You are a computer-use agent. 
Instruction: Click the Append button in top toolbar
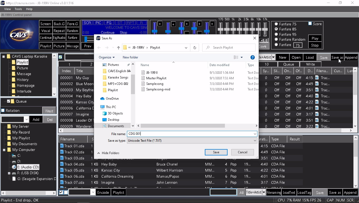[351, 57]
